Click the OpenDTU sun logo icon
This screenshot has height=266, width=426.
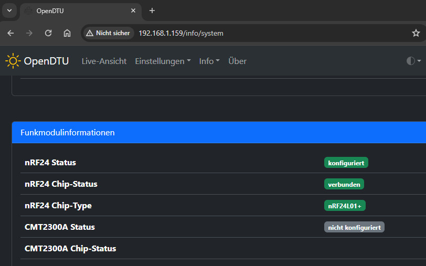[13, 61]
